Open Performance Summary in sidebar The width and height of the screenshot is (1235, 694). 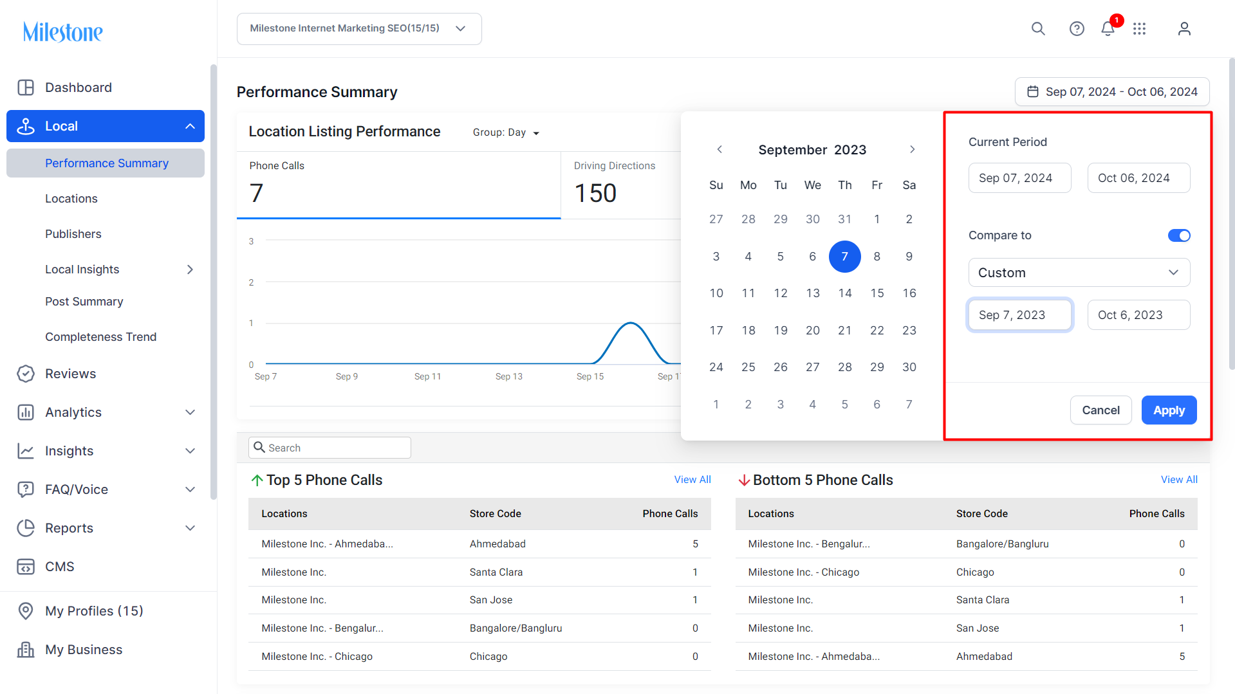(x=106, y=163)
